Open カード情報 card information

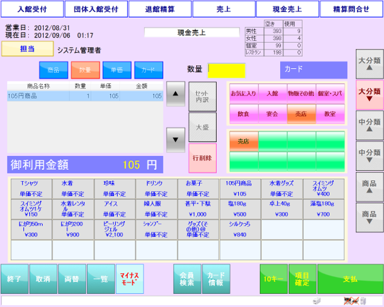pos(215,279)
